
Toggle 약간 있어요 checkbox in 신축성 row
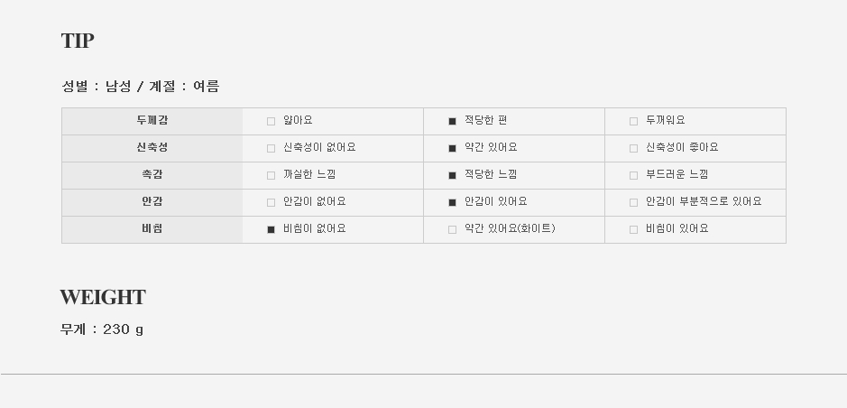(452, 148)
